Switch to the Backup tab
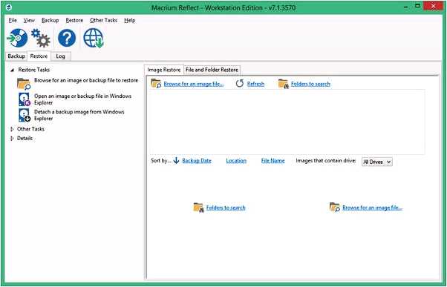This screenshot has width=447, height=287. tap(16, 56)
